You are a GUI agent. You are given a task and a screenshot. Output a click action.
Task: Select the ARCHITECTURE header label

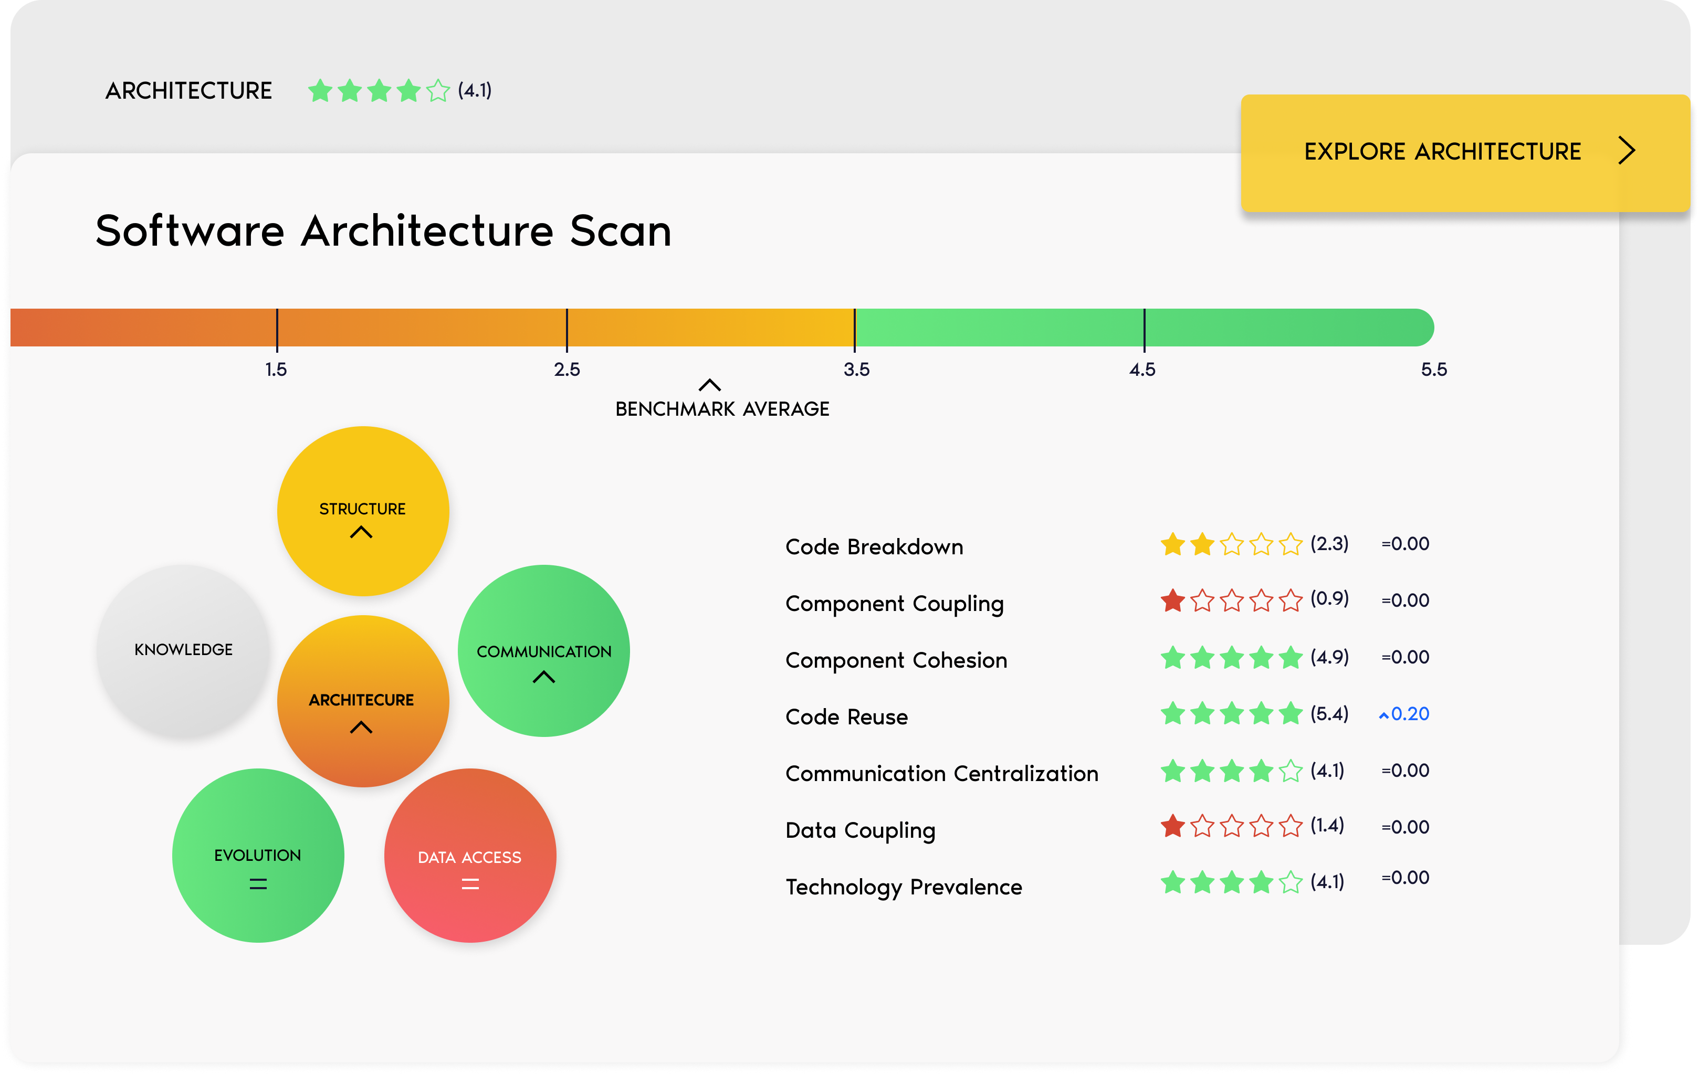pyautogui.click(x=189, y=90)
